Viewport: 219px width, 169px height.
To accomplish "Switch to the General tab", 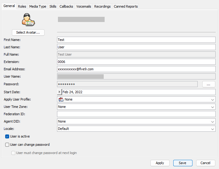I will coord(9,6).
